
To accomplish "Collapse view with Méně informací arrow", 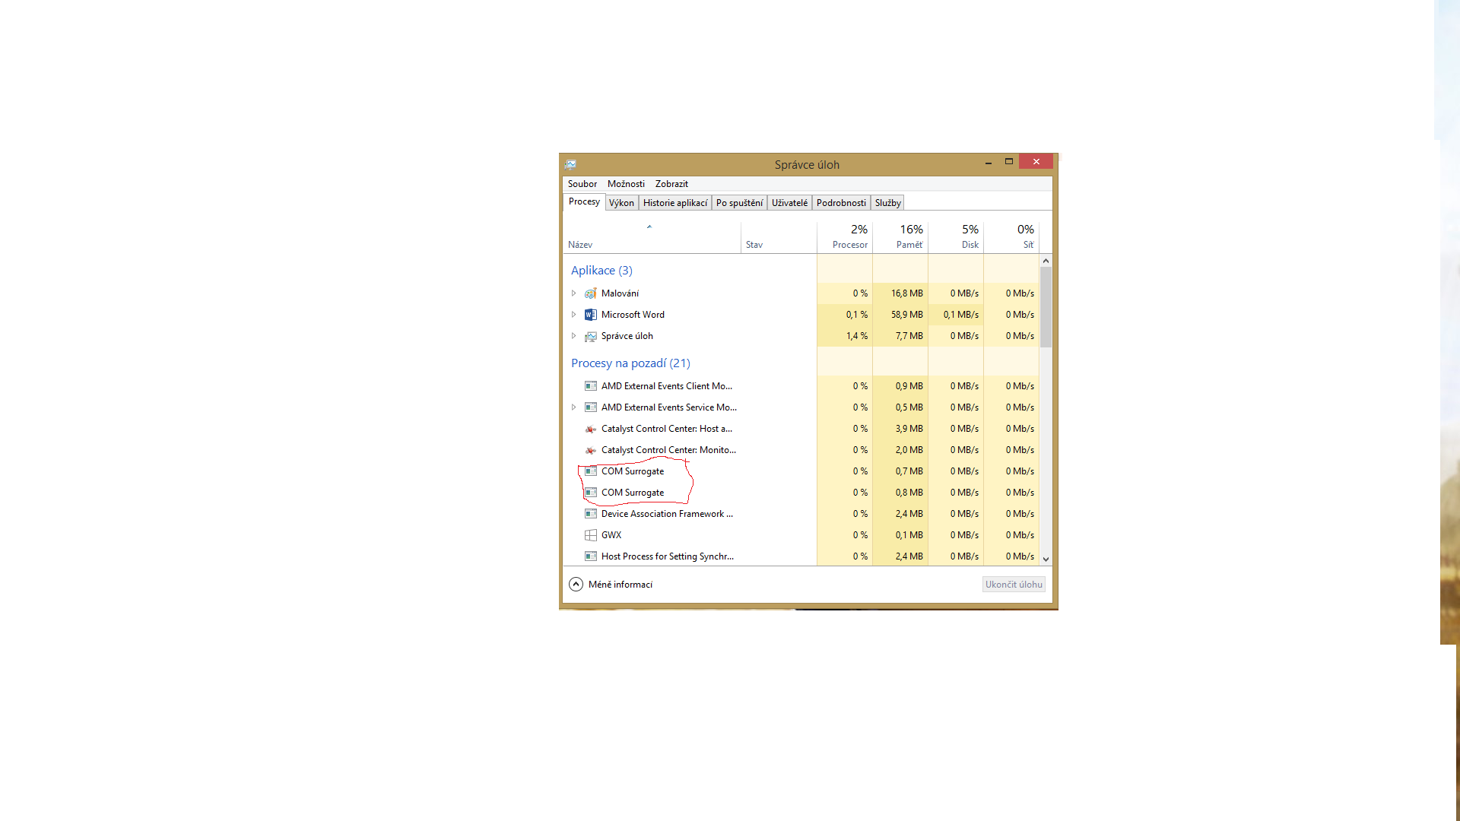I will click(576, 585).
